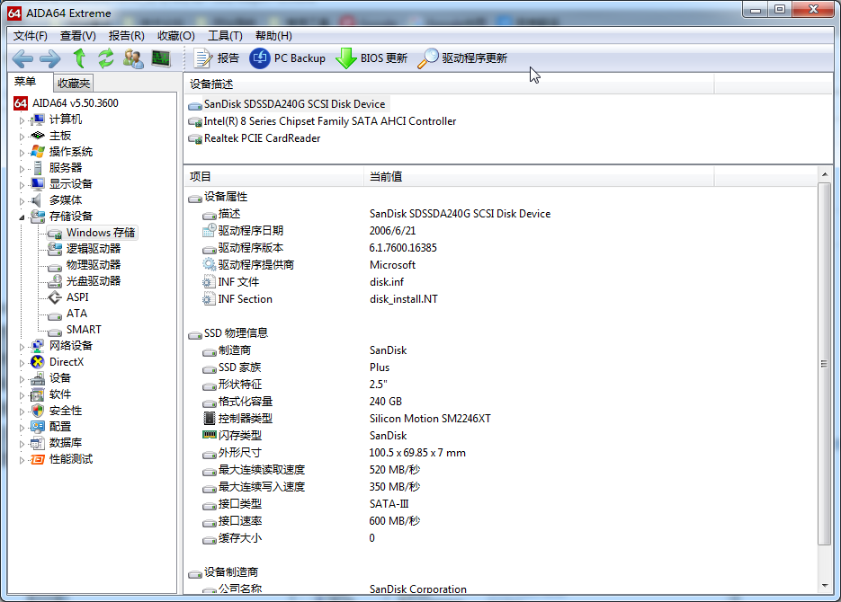The width and height of the screenshot is (841, 602).
Task: Open PC Backup
Action: click(x=288, y=58)
